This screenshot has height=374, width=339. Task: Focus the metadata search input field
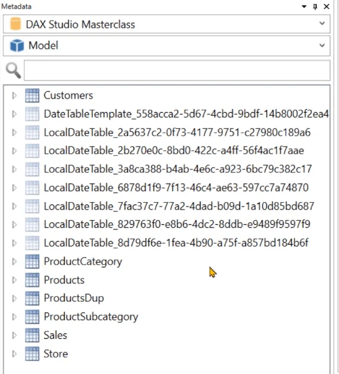click(x=177, y=70)
